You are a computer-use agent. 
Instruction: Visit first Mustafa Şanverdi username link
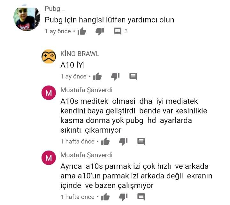[x=87, y=90]
